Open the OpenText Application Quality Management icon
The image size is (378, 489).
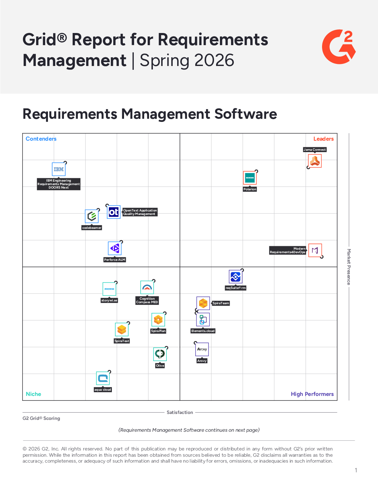(114, 212)
